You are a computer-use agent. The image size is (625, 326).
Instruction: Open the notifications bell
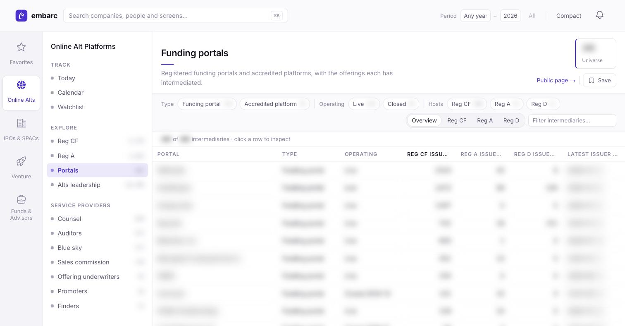point(600,15)
